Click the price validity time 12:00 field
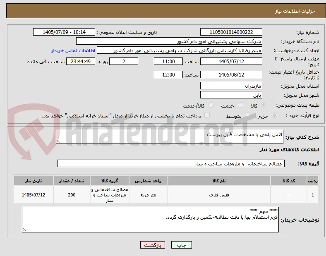The height and width of the screenshot is (256, 326). point(168,74)
